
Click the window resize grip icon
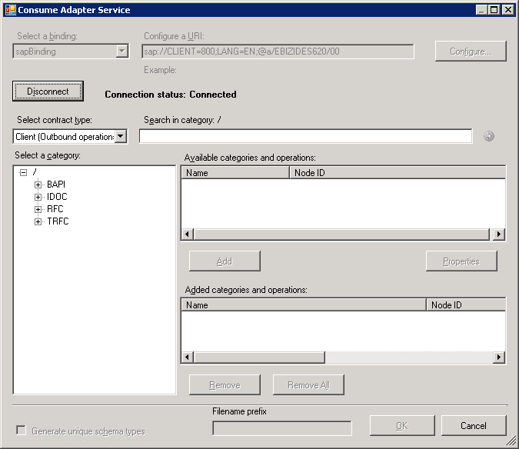511,441
